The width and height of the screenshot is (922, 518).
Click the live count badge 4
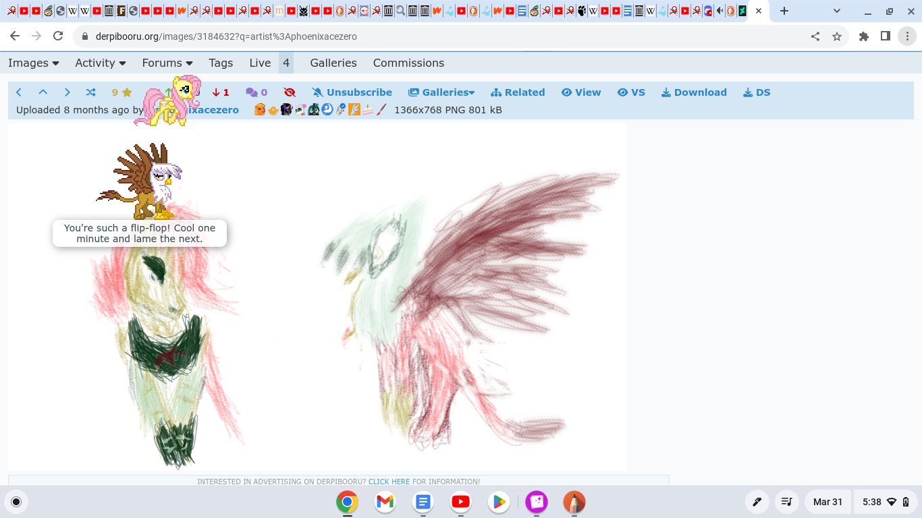pos(286,63)
